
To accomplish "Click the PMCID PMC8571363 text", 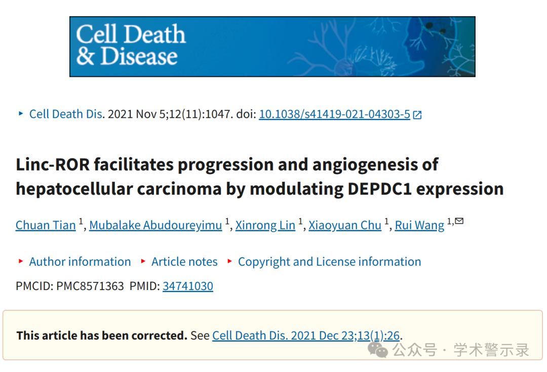I will (x=70, y=286).
